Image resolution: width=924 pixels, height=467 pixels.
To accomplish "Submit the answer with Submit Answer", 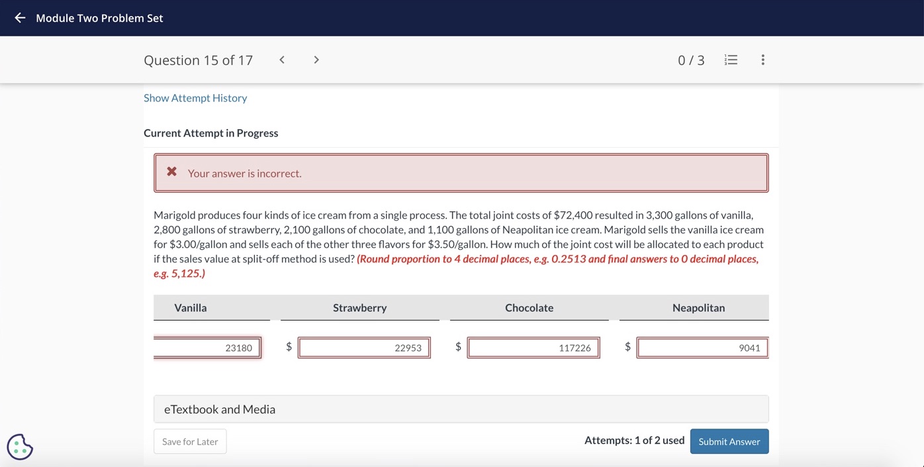I will click(729, 442).
